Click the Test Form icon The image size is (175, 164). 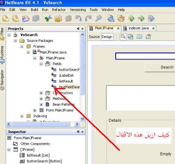140,37
